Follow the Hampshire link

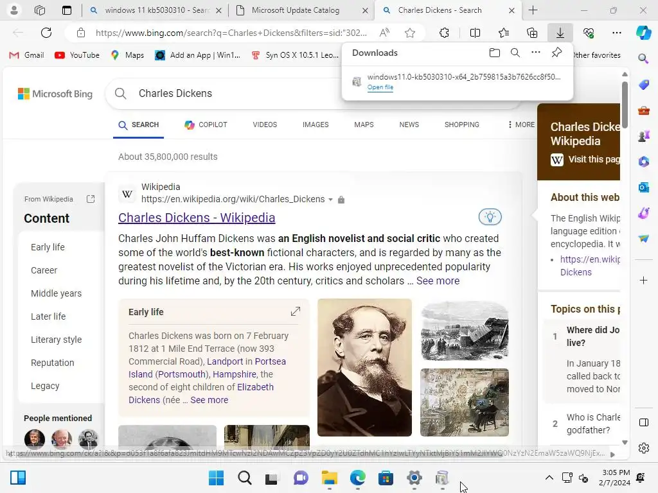[234, 374]
